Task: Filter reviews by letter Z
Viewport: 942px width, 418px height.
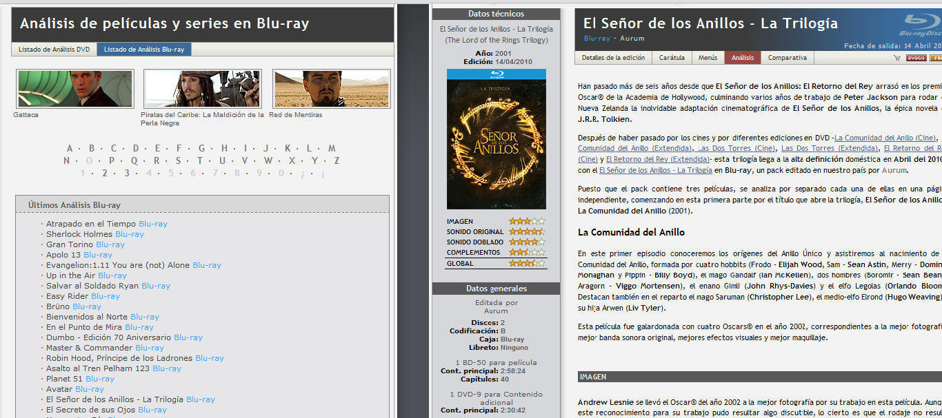Action: point(337,161)
